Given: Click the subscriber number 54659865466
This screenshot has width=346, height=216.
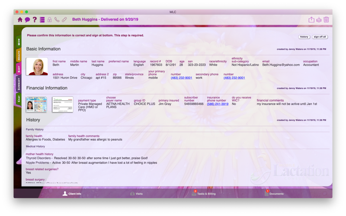Looking at the screenshot, I should [194, 104].
